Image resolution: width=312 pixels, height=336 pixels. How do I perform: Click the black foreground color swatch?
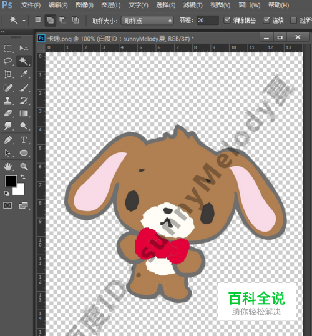(x=11, y=181)
